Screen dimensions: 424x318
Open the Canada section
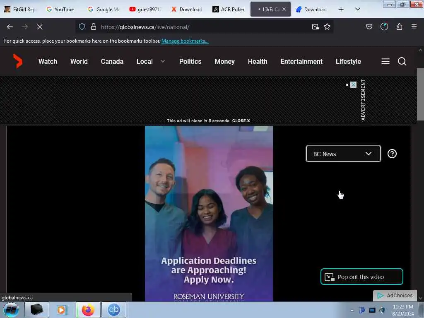(112, 61)
